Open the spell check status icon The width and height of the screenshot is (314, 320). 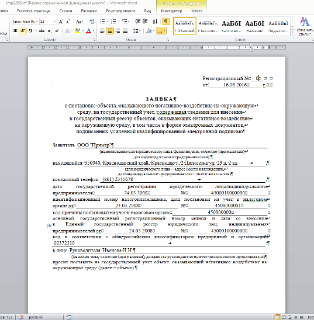pyautogui.click(x=21, y=317)
